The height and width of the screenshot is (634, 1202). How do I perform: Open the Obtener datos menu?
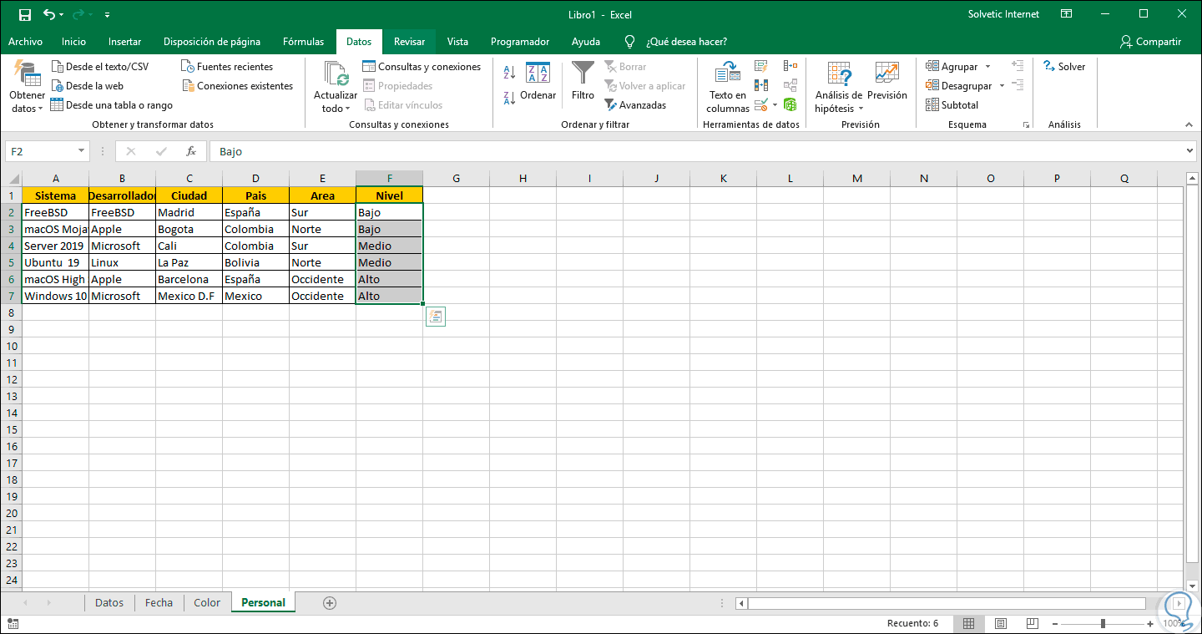pos(27,88)
